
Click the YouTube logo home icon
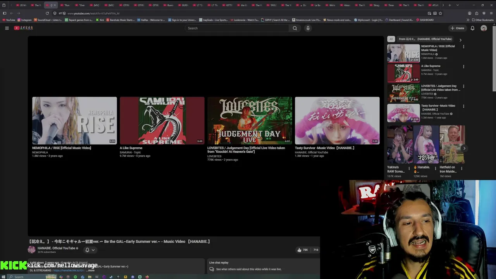[24, 28]
